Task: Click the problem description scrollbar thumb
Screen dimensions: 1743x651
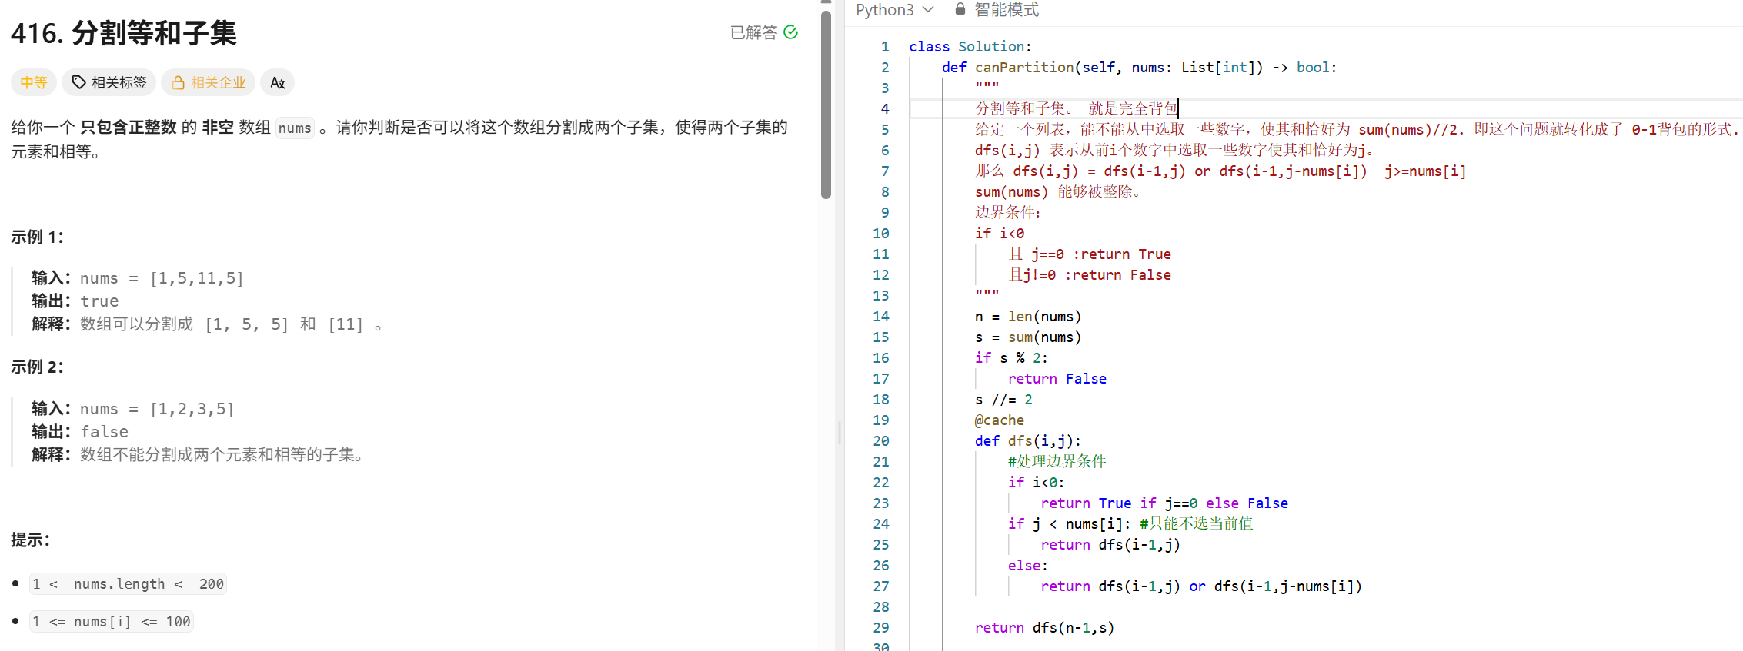Action: (x=826, y=104)
